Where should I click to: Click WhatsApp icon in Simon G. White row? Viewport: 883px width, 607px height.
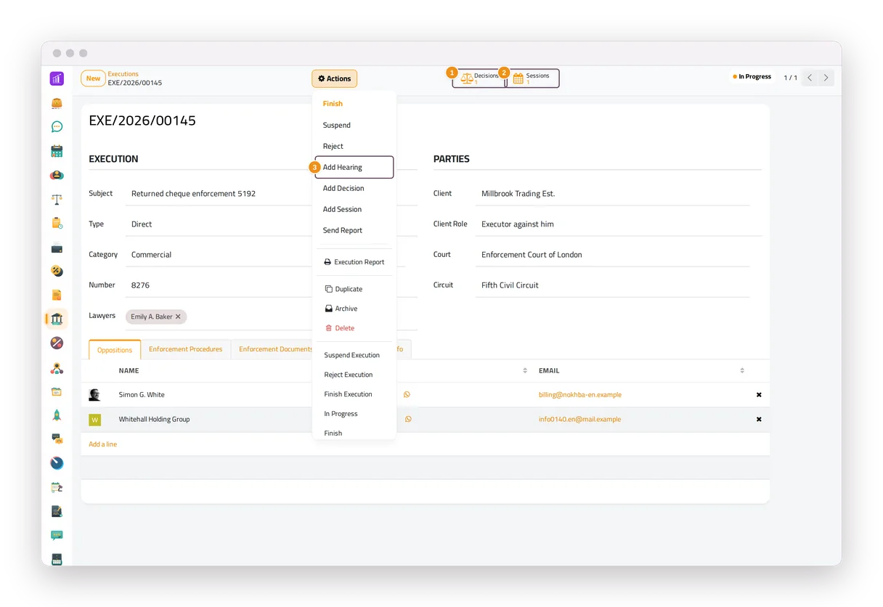[407, 395]
